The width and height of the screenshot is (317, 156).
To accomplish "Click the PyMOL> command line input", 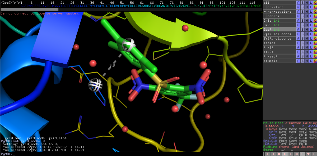I will 131,154.
